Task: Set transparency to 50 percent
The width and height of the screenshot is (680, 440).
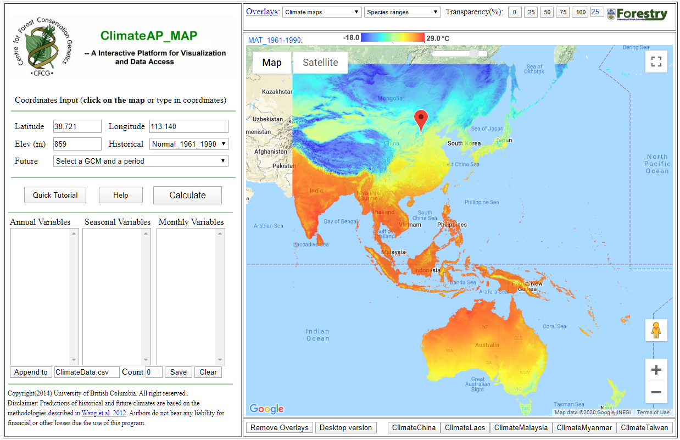Action: (x=547, y=12)
